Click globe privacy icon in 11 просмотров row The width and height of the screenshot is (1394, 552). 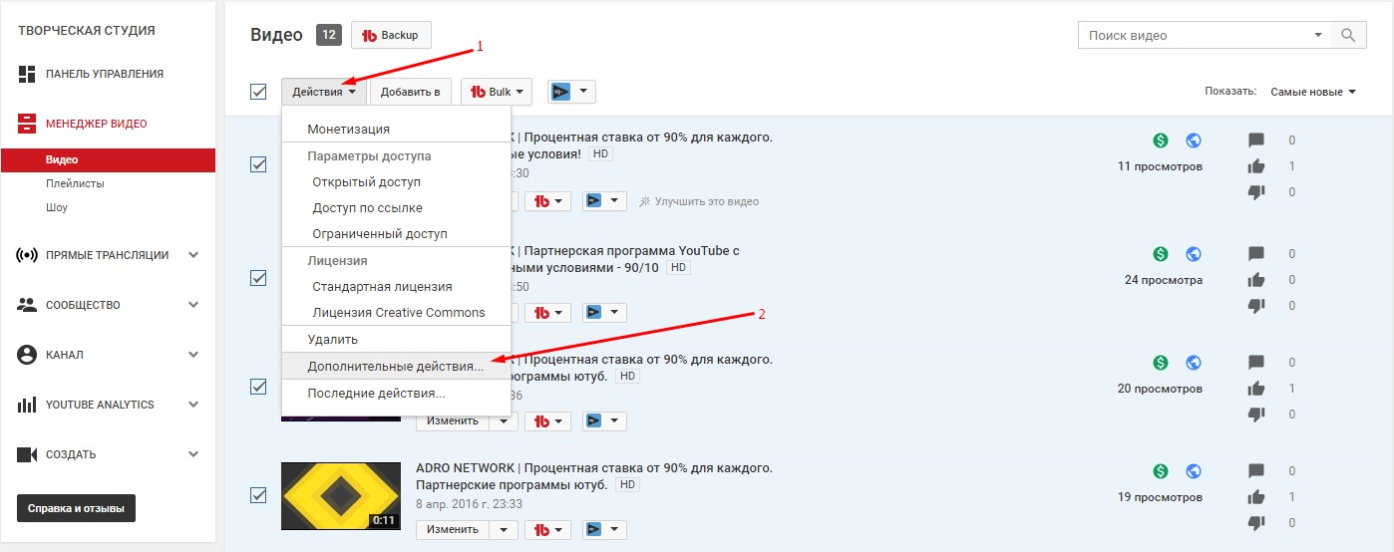tap(1194, 140)
